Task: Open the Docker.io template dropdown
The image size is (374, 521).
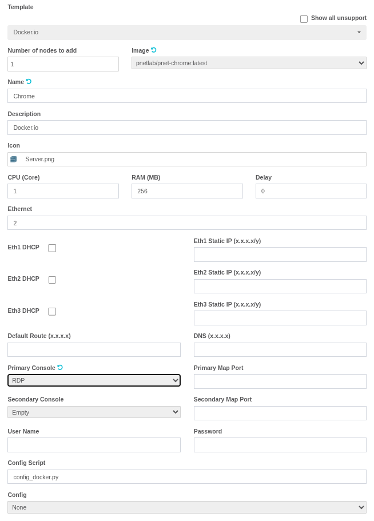Action: pos(187,33)
